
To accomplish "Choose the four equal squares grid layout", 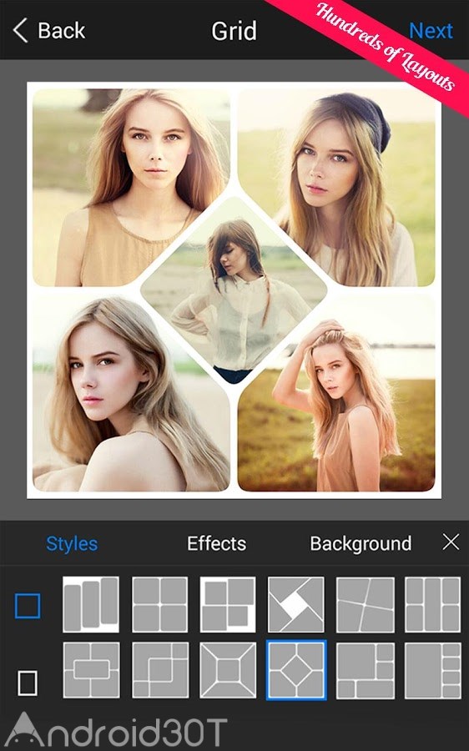I will coord(159,604).
